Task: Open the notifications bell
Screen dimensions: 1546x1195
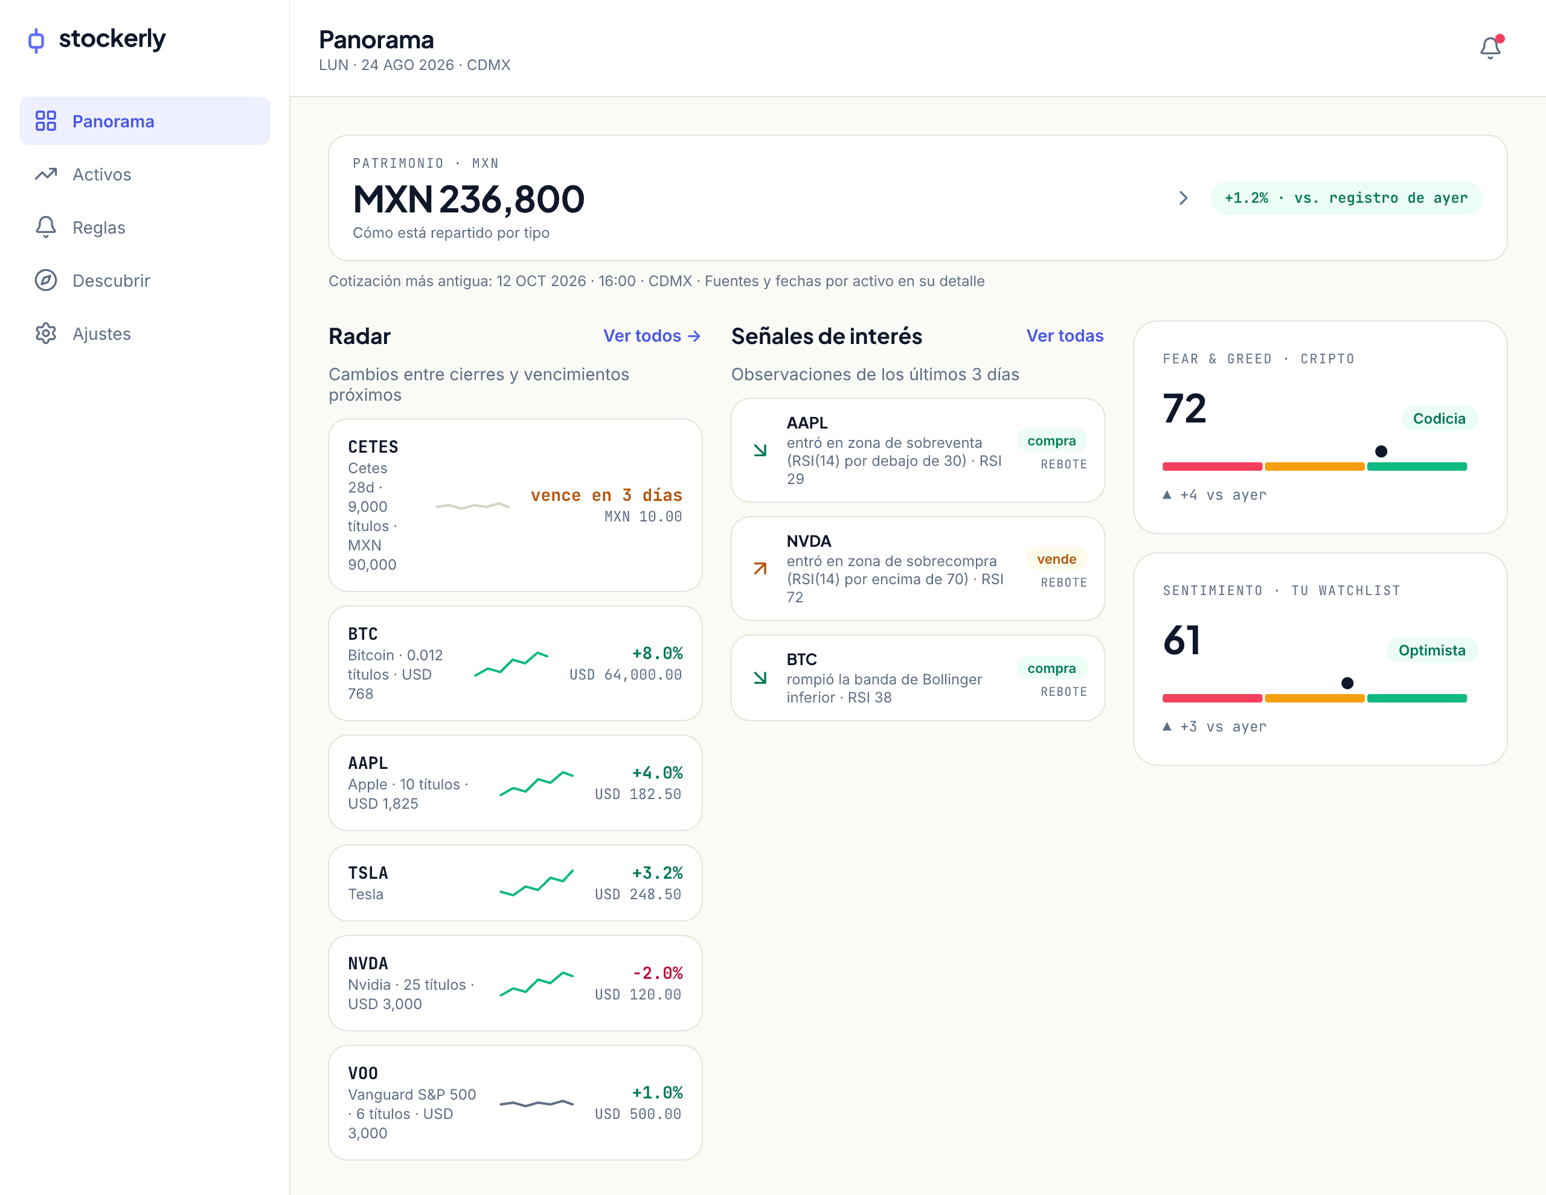Action: (1490, 48)
